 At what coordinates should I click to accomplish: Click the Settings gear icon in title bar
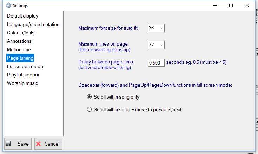click(x=8, y=5)
